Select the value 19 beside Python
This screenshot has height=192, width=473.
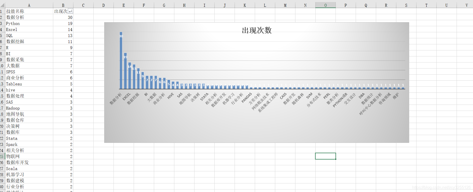click(x=63, y=23)
